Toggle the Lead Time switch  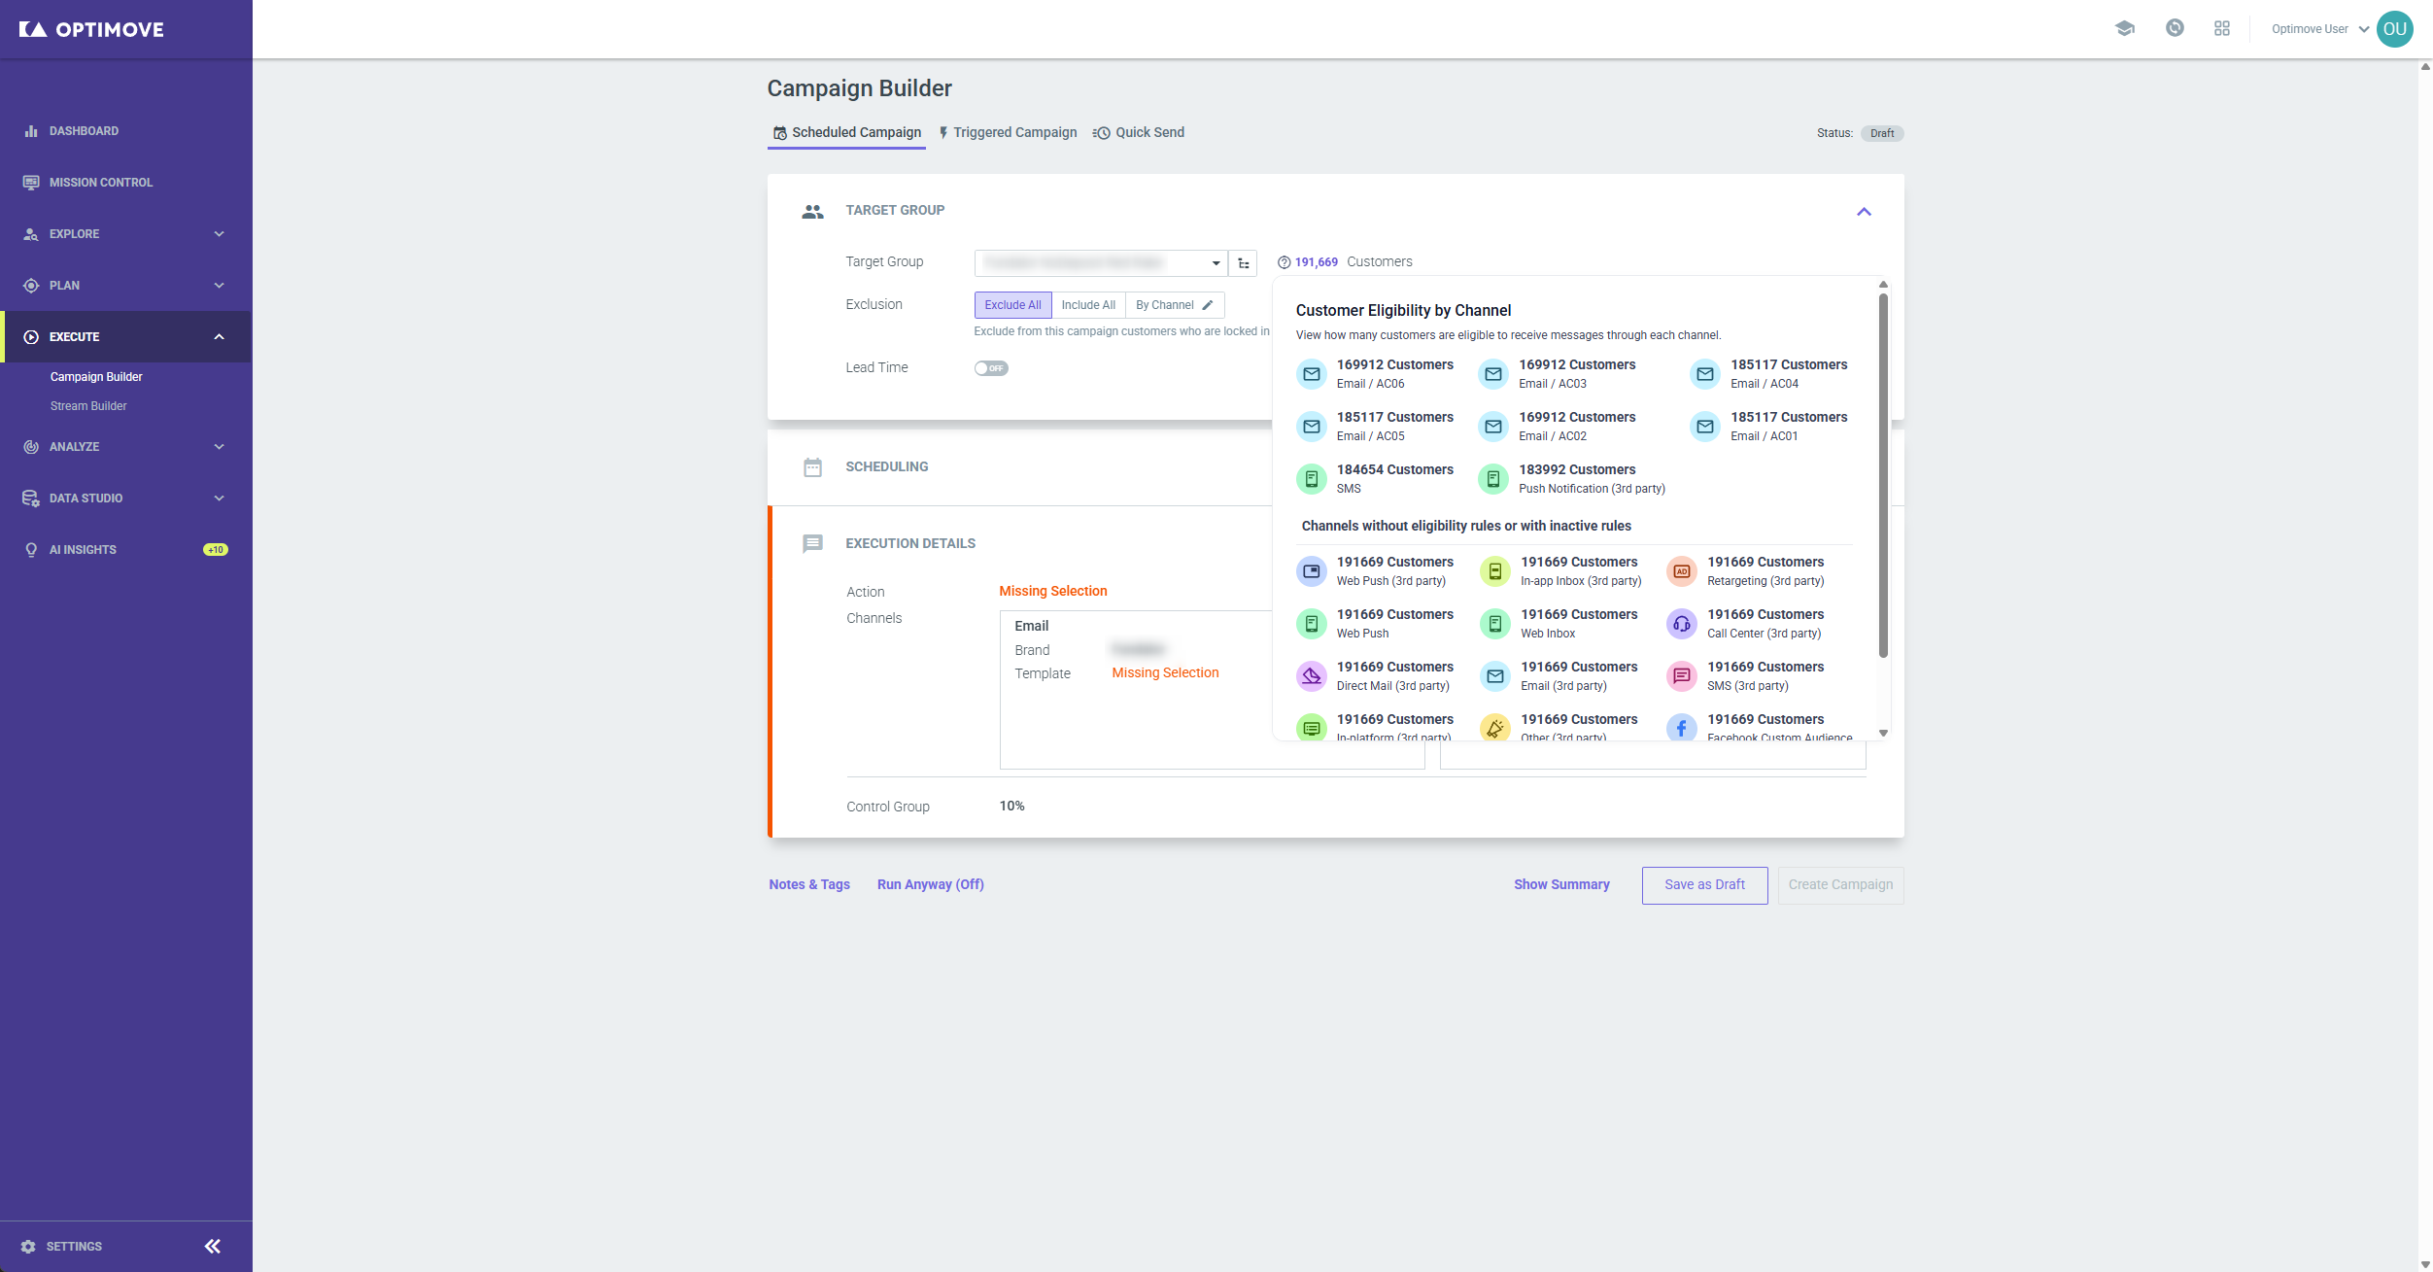[991, 368]
